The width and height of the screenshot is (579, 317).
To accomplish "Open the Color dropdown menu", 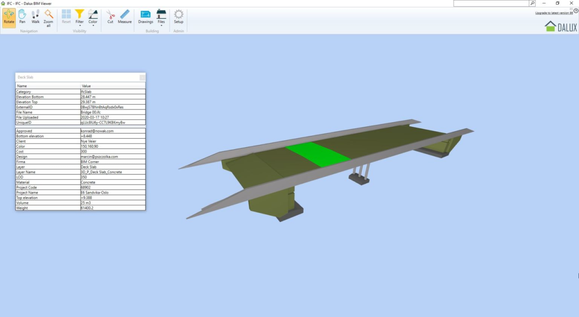I will pyautogui.click(x=93, y=18).
